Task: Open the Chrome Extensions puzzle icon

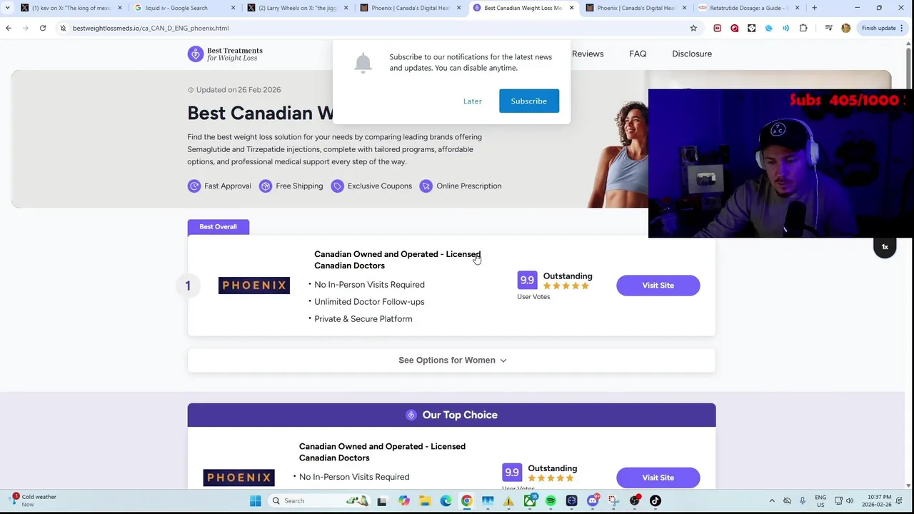Action: tap(803, 28)
